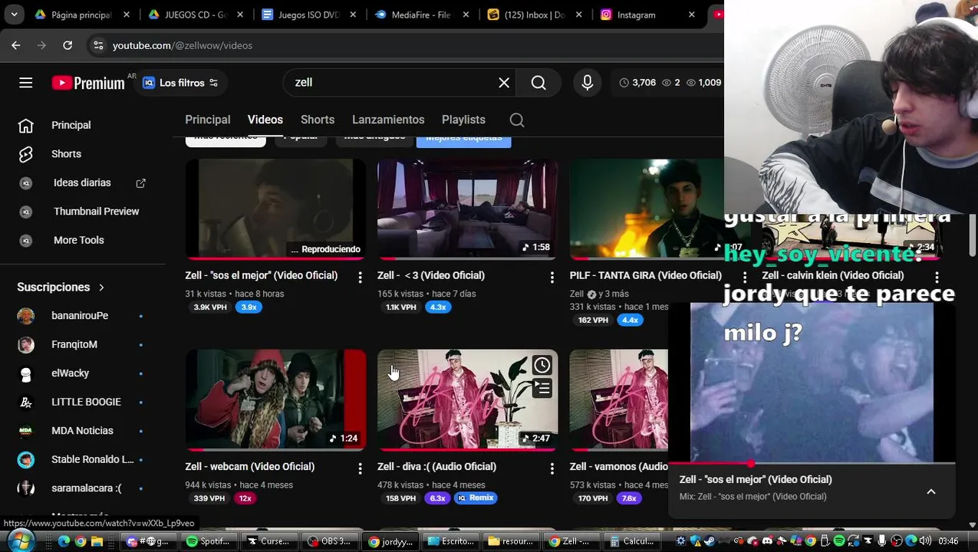Select the address bar URL

[183, 45]
